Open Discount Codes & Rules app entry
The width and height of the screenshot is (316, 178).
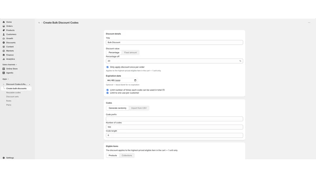[17, 84]
